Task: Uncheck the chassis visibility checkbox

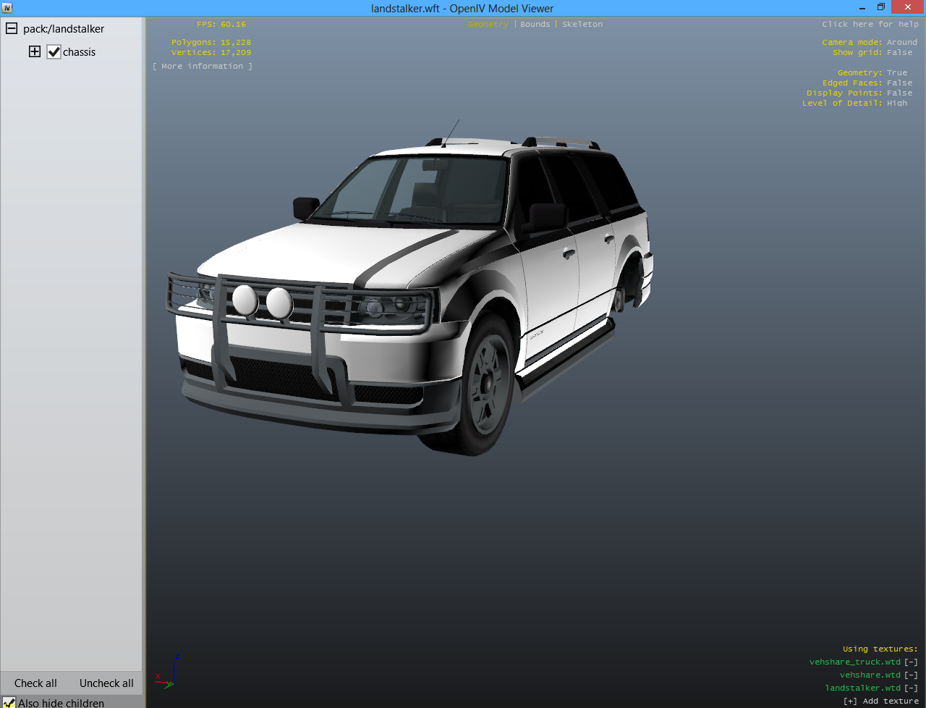Action: [54, 52]
